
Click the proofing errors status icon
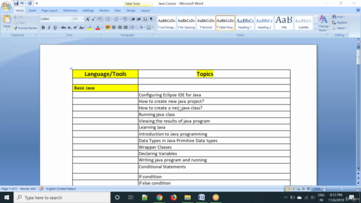41,189
